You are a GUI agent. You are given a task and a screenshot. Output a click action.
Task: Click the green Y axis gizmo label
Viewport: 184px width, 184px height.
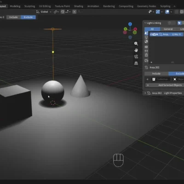coord(126,29)
